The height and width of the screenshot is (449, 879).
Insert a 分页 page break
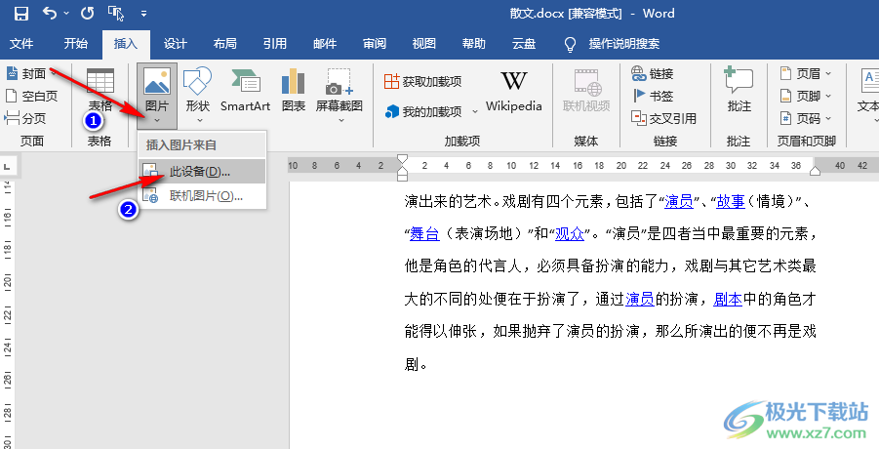tap(25, 118)
